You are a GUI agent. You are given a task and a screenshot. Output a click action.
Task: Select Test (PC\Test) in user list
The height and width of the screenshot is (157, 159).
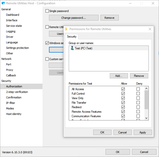[108, 48]
